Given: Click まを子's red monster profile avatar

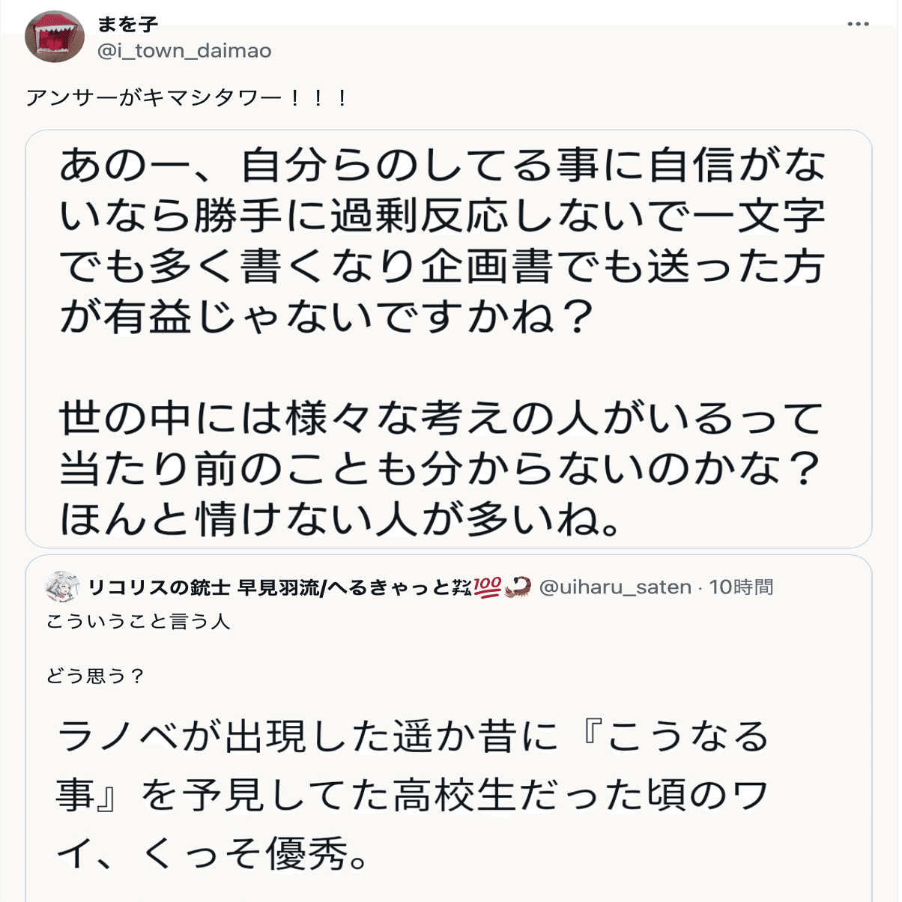Looking at the screenshot, I should (55, 37).
